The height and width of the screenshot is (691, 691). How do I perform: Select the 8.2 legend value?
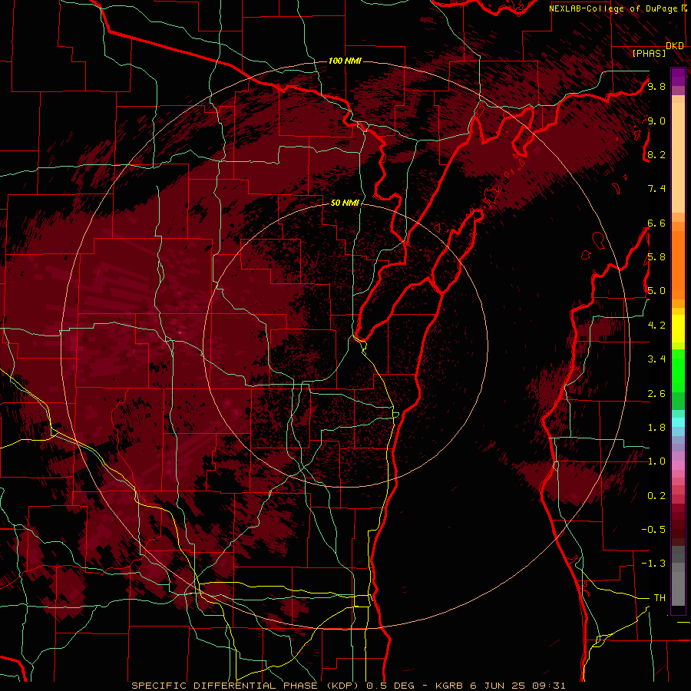pyautogui.click(x=656, y=154)
